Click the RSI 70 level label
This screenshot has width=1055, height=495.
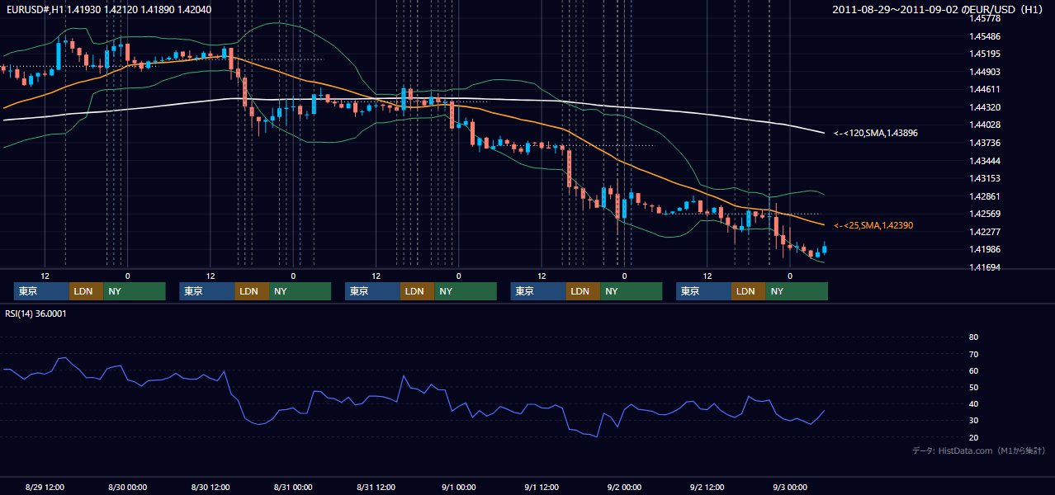pos(973,354)
